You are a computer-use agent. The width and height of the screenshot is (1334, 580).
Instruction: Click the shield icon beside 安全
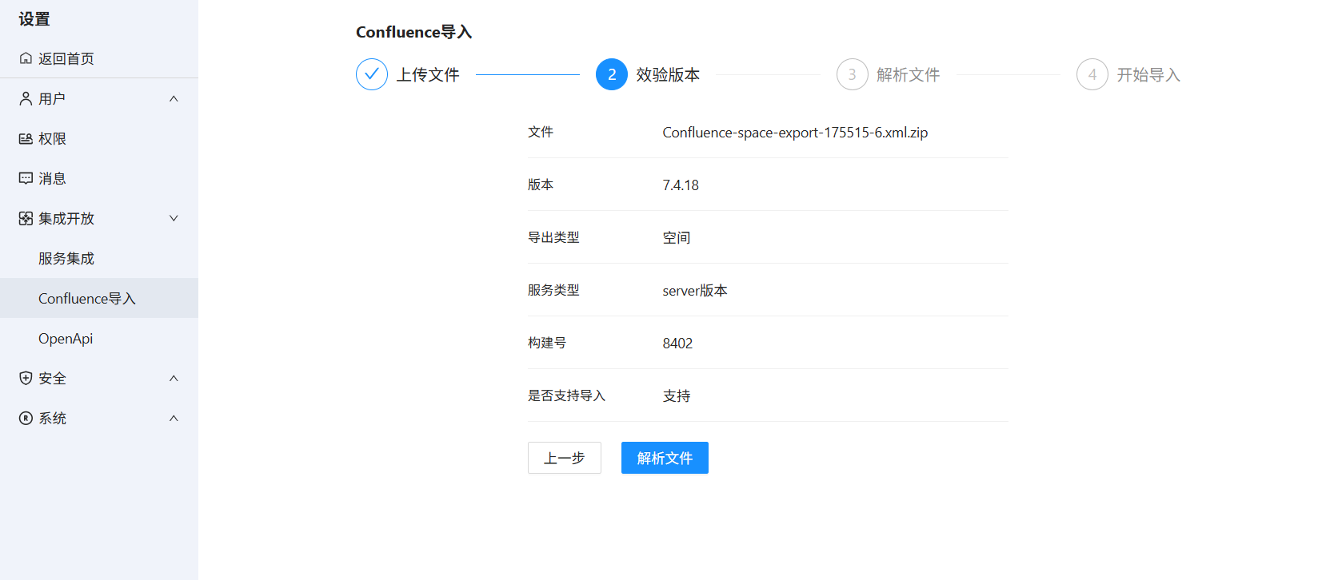tap(26, 378)
